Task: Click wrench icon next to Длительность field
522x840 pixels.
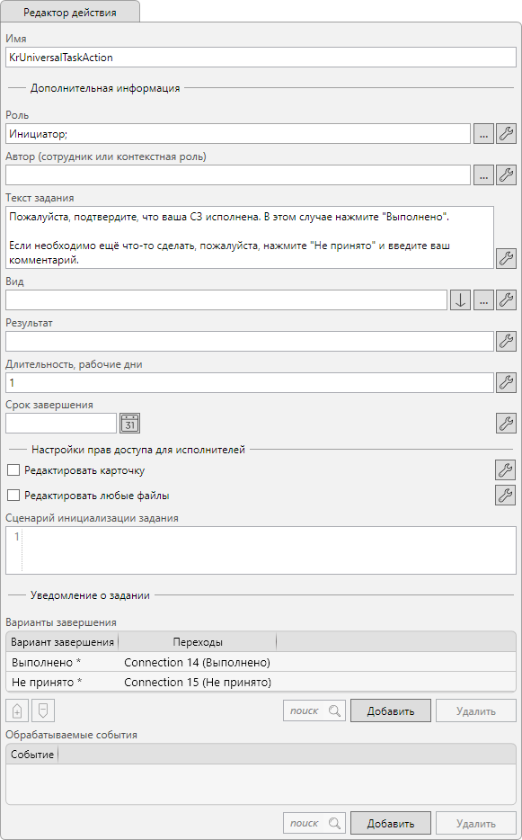Action: (506, 382)
